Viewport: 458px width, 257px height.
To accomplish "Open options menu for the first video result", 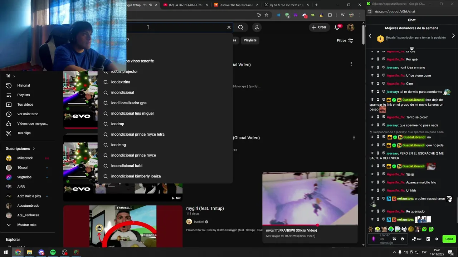I will point(351,64).
